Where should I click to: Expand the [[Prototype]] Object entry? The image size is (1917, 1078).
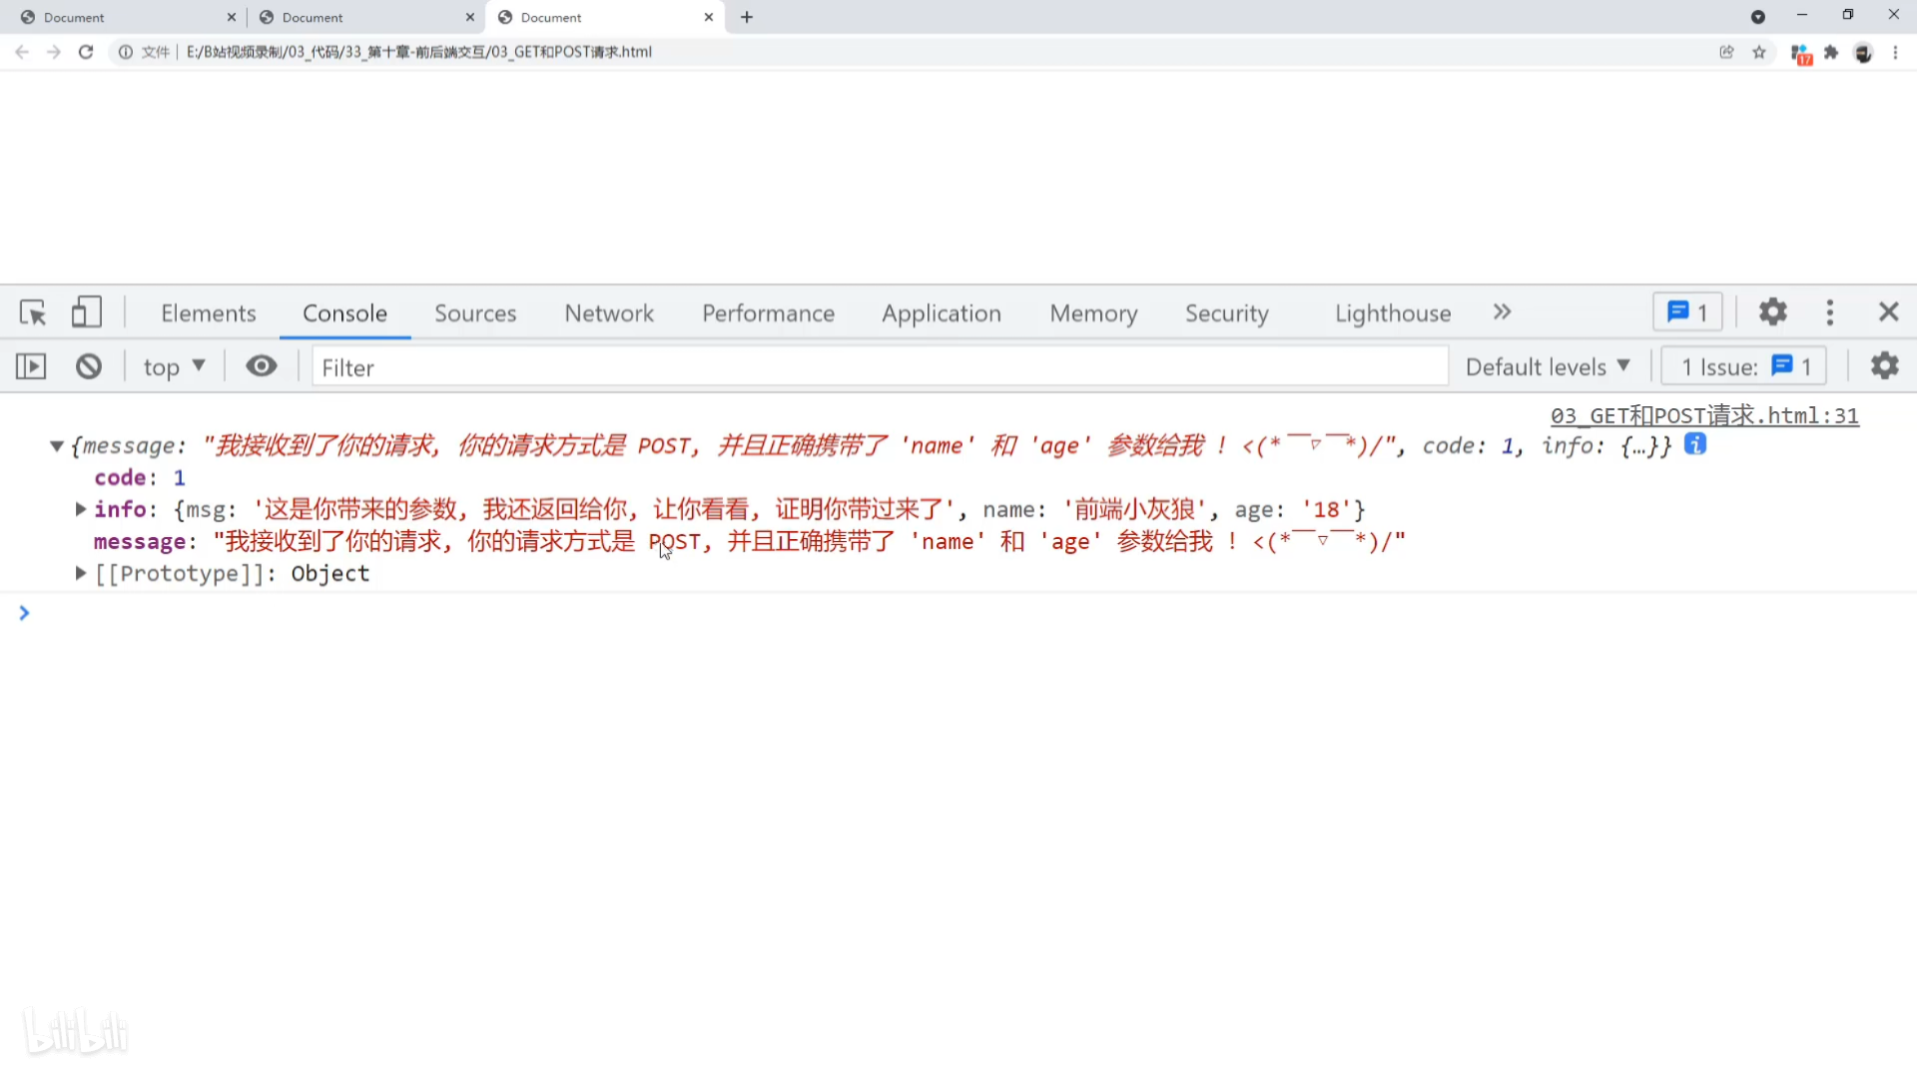point(81,573)
